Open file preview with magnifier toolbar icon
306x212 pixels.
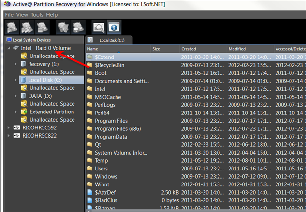[99, 28]
